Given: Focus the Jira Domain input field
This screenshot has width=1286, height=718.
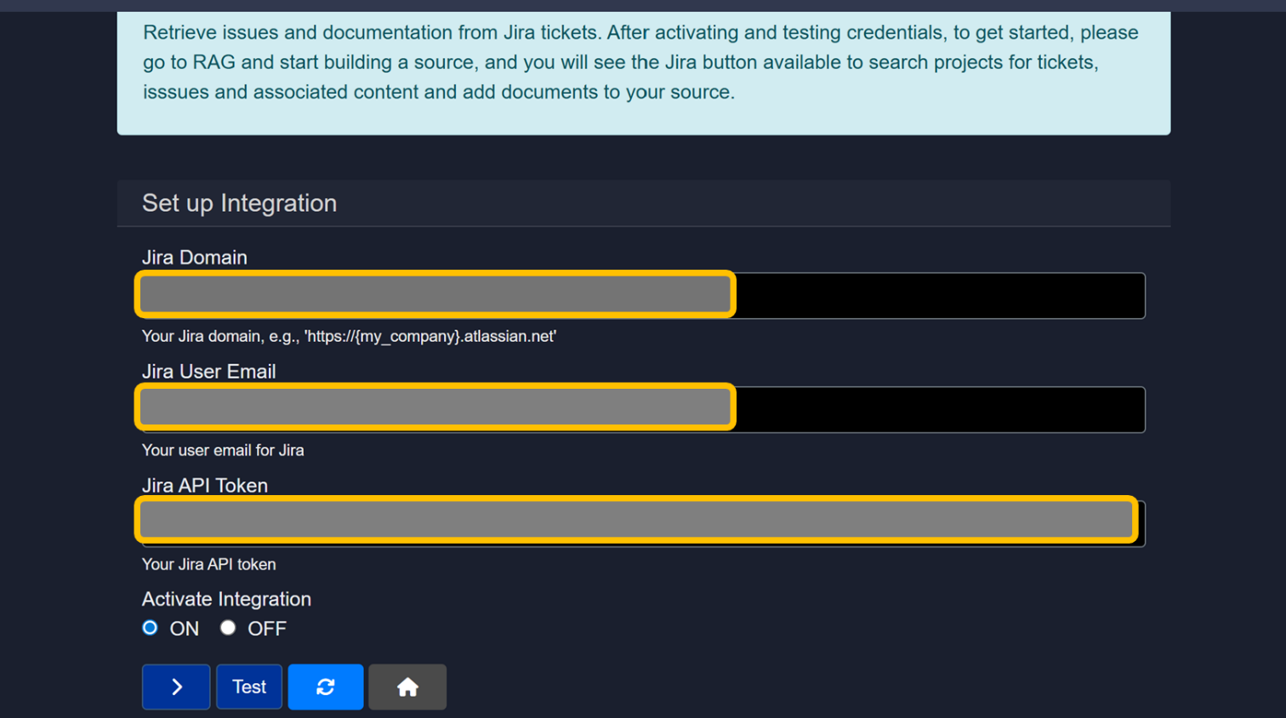Looking at the screenshot, I should (x=643, y=295).
